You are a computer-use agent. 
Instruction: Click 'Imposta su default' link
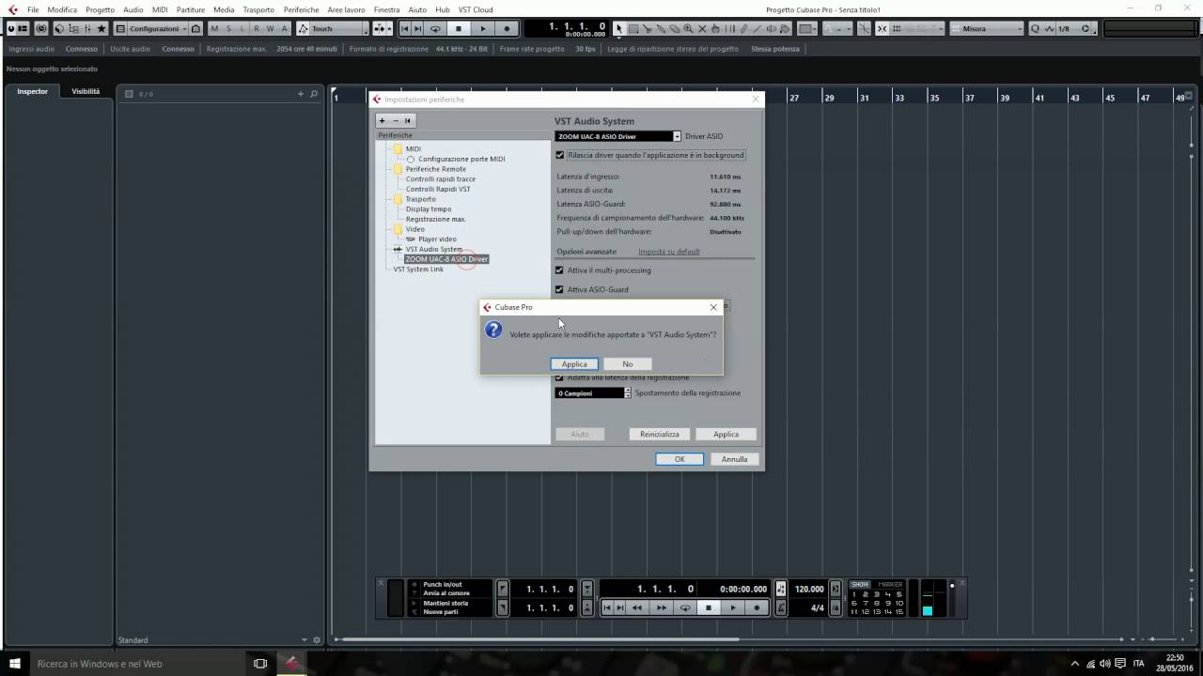click(669, 252)
